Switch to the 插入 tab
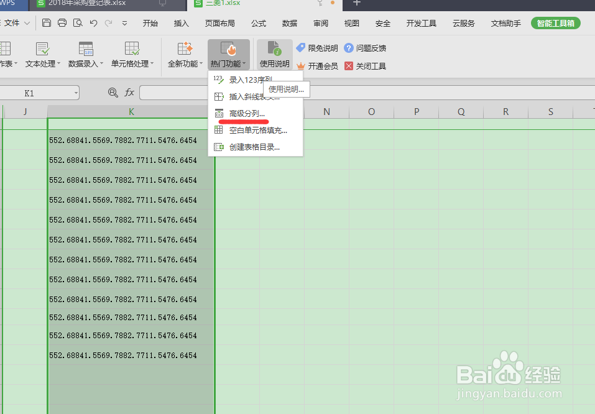The width and height of the screenshot is (595, 414). click(x=182, y=23)
